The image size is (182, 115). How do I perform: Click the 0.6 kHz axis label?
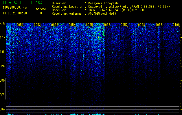[2, 109]
